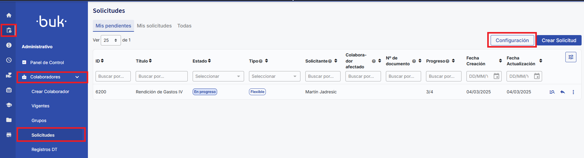Click the dollar sign payroll icon
This screenshot has width=584, height=158.
[9, 45]
